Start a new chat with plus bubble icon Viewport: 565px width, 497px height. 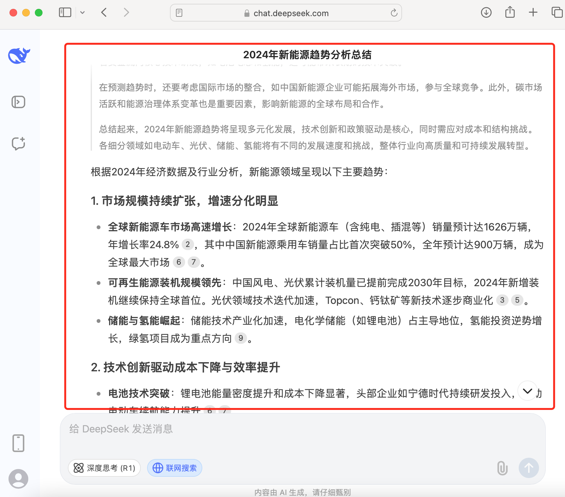coord(18,143)
